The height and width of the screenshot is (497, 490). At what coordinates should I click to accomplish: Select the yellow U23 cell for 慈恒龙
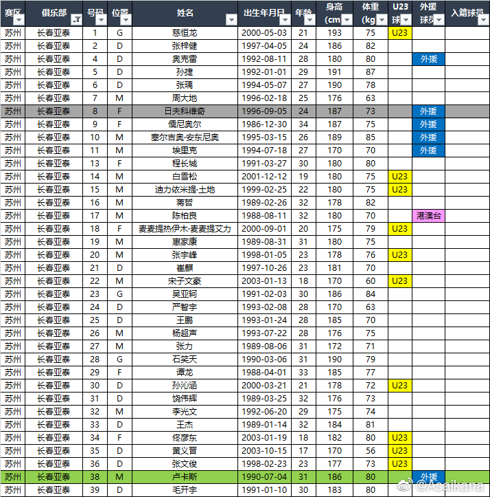click(400, 32)
